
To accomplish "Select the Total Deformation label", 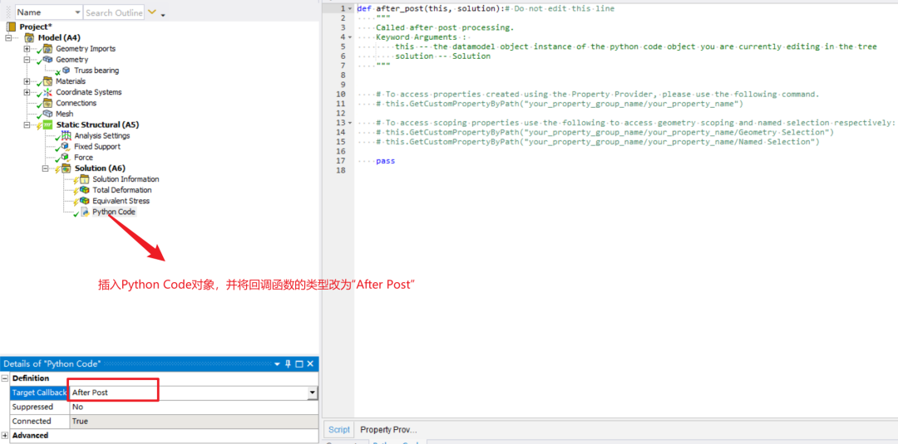I will pyautogui.click(x=122, y=190).
